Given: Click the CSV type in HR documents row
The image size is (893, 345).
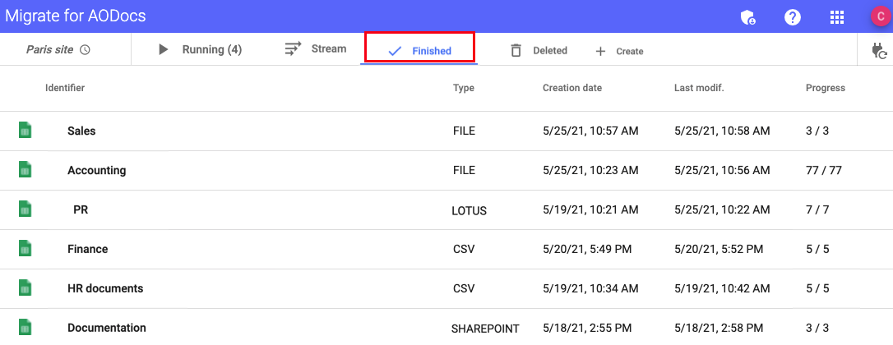Looking at the screenshot, I should 464,288.
